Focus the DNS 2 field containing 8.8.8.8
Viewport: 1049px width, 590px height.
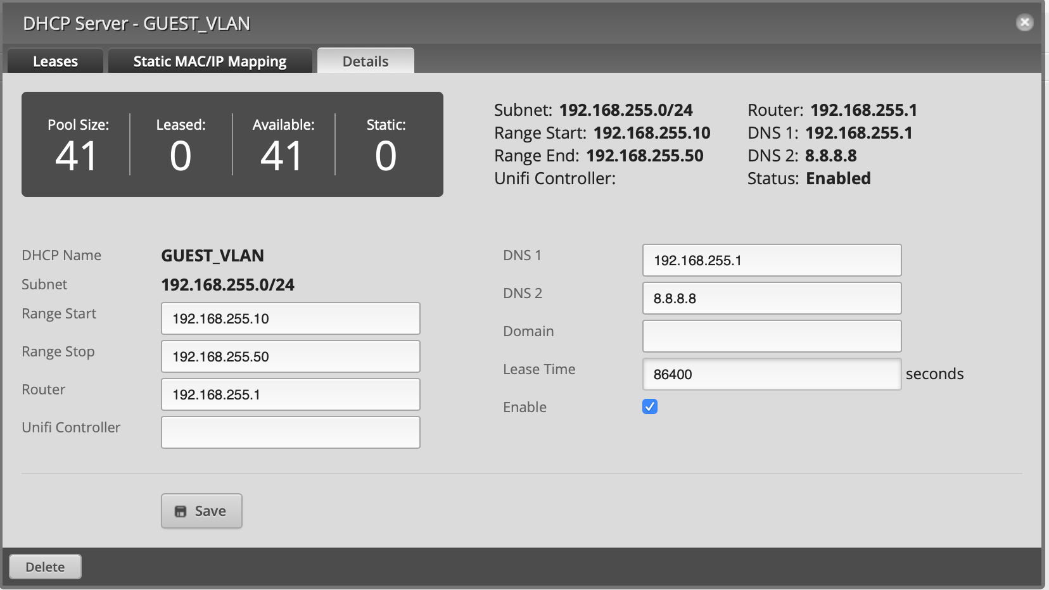(772, 298)
